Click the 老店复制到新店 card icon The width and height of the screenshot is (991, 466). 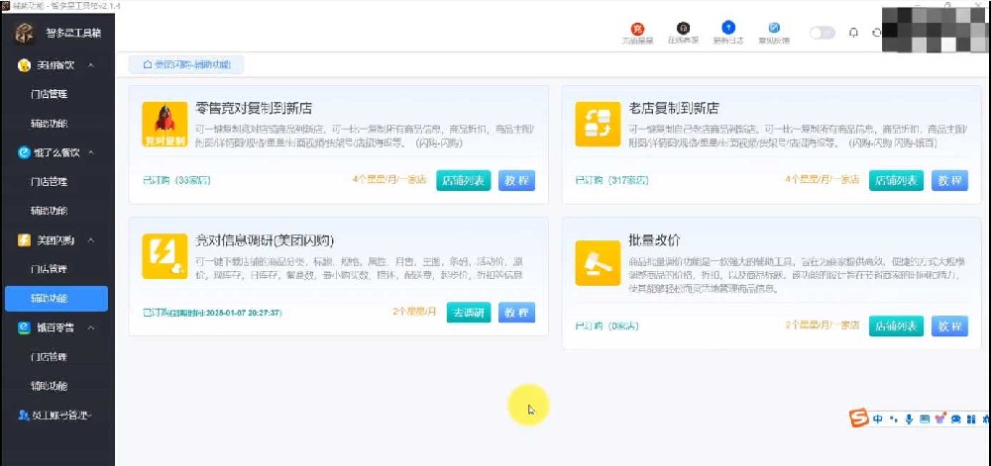coord(598,125)
